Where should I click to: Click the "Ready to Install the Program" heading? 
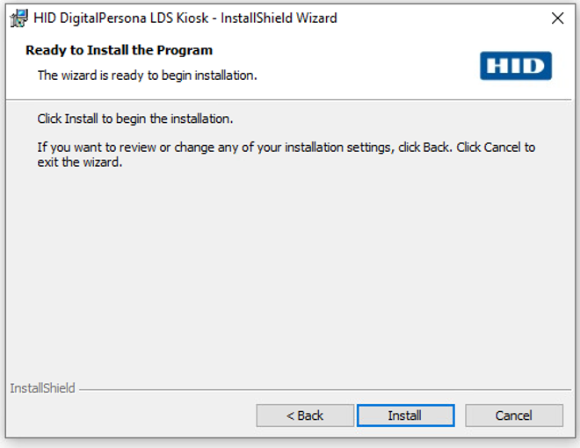(x=120, y=51)
